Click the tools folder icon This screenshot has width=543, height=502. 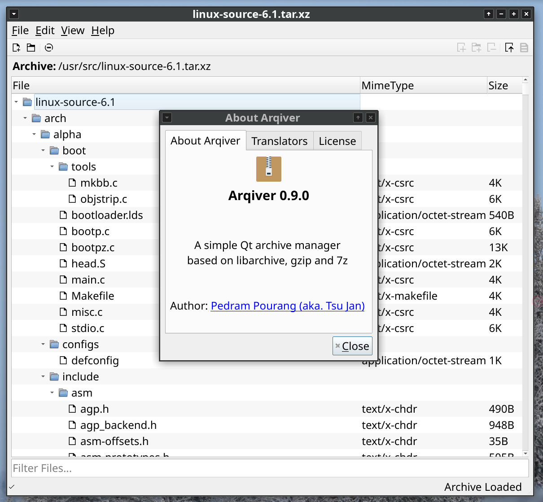click(x=63, y=167)
